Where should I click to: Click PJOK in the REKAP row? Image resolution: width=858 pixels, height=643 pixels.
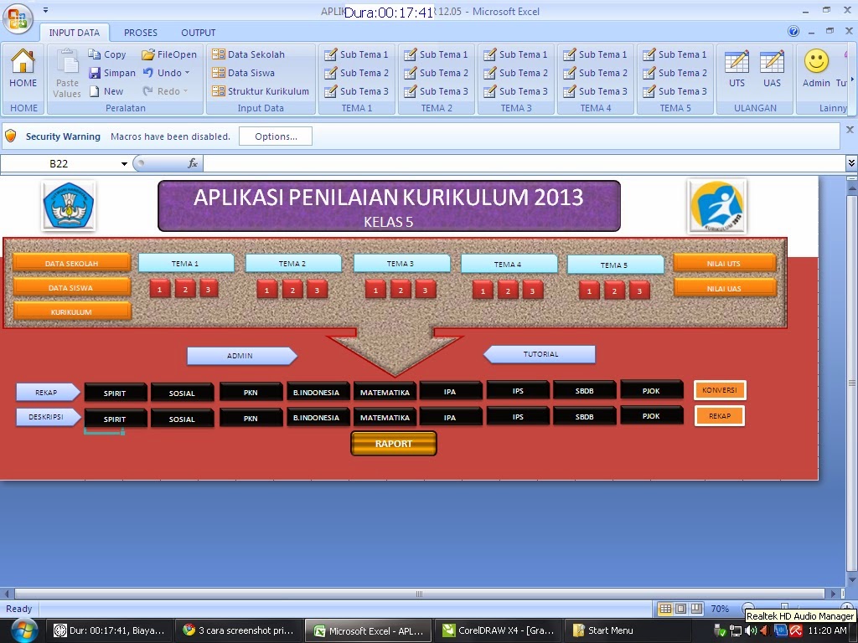pos(651,390)
